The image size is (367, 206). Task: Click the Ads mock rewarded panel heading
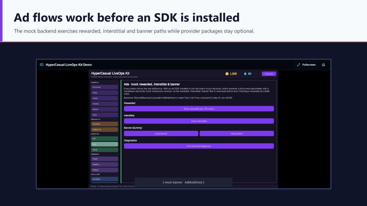point(152,84)
